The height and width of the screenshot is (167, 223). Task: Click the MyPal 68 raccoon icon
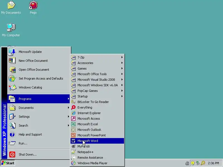coord(73,146)
